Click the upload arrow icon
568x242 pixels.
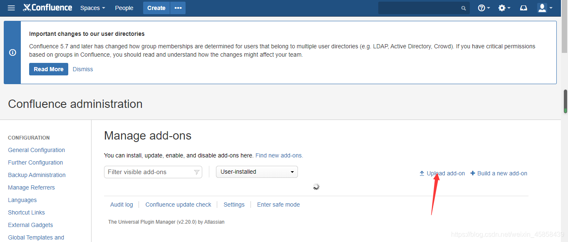422,173
